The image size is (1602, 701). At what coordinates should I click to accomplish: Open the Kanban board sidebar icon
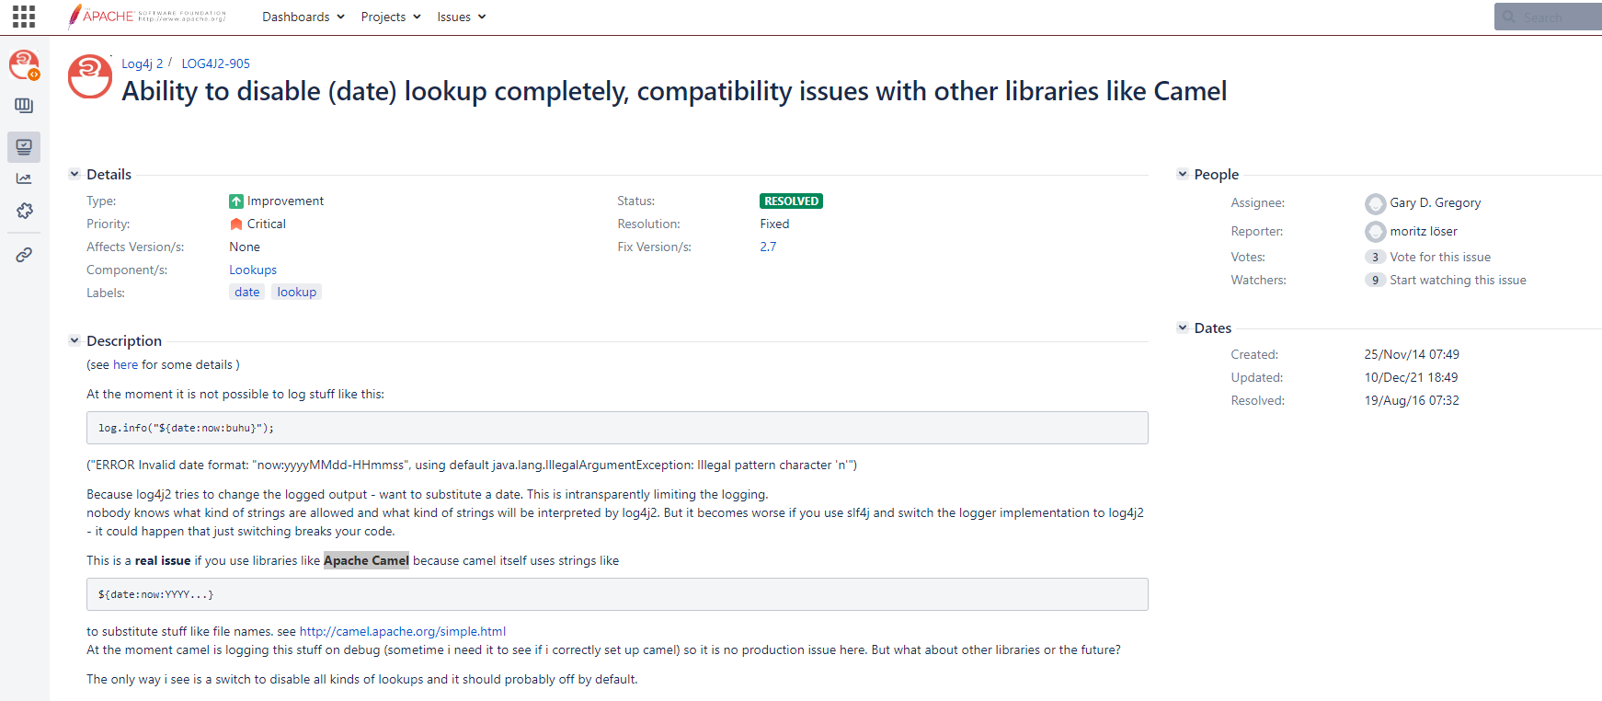click(x=24, y=106)
